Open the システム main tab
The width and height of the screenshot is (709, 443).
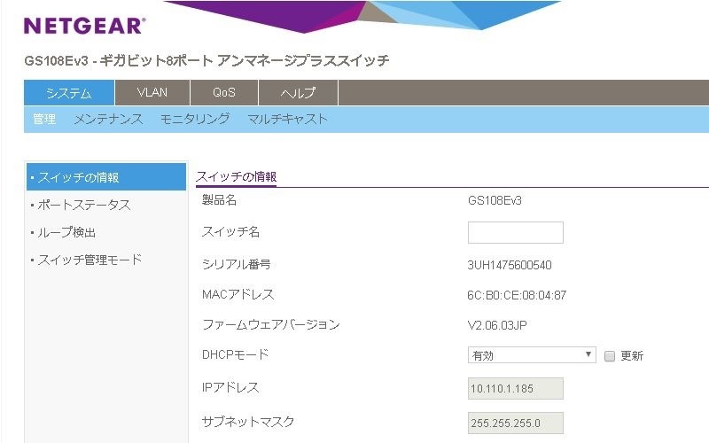pos(69,93)
